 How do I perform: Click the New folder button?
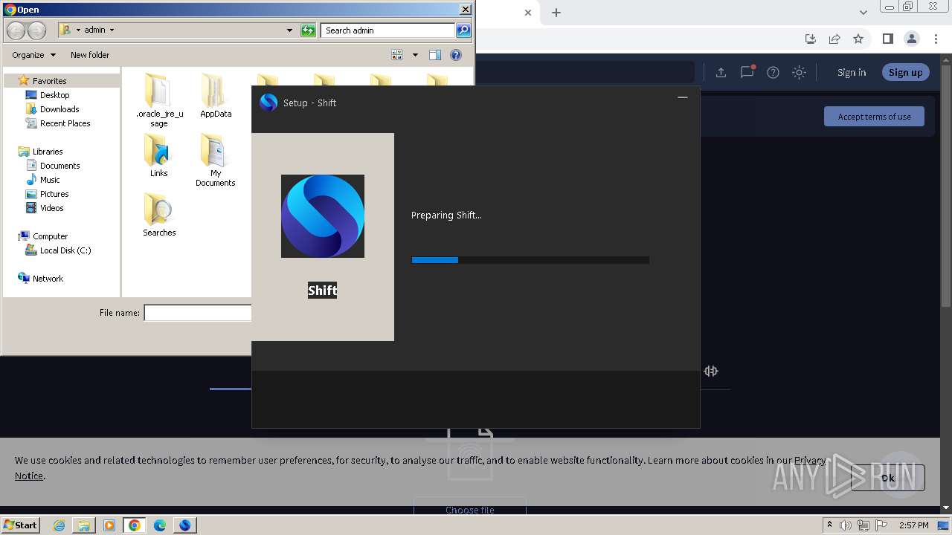pyautogui.click(x=90, y=55)
